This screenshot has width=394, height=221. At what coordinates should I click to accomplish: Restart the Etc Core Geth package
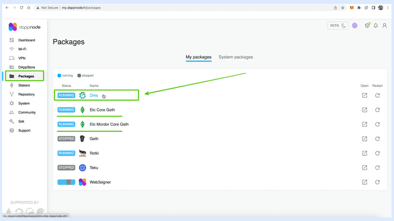(377, 110)
